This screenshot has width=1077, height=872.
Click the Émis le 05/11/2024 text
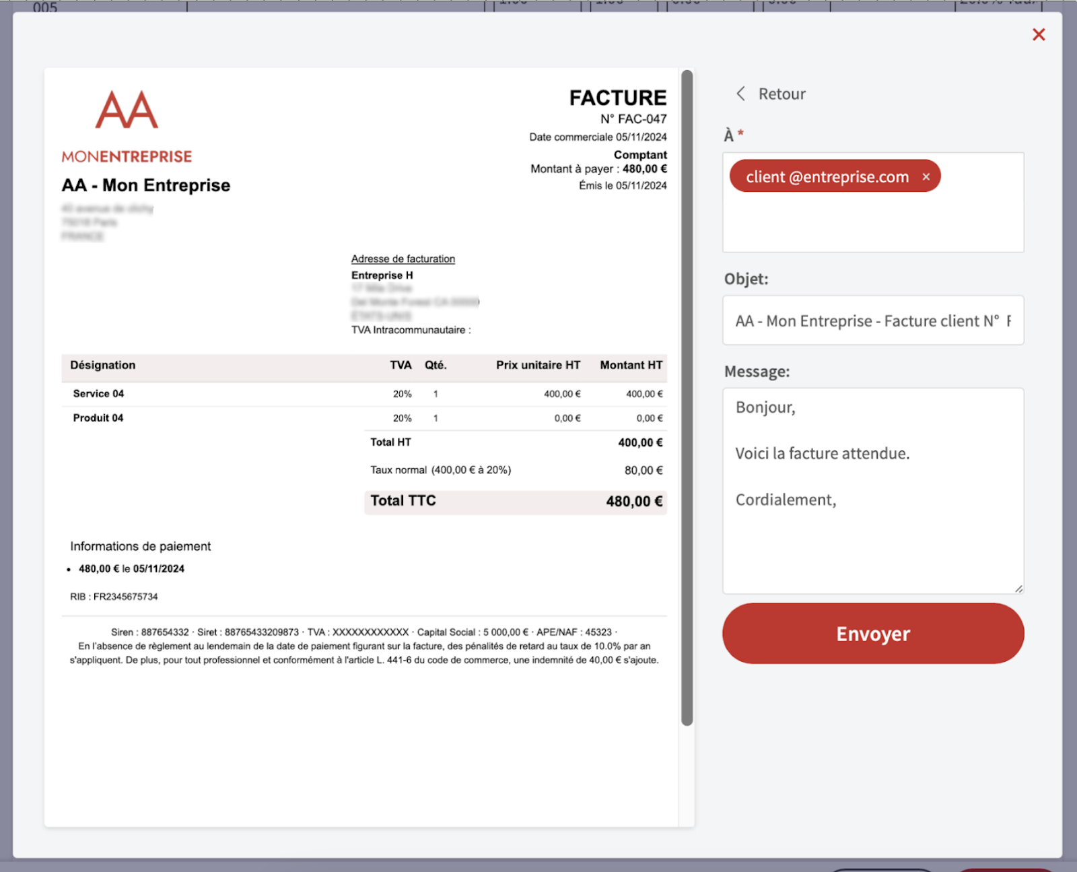click(623, 185)
